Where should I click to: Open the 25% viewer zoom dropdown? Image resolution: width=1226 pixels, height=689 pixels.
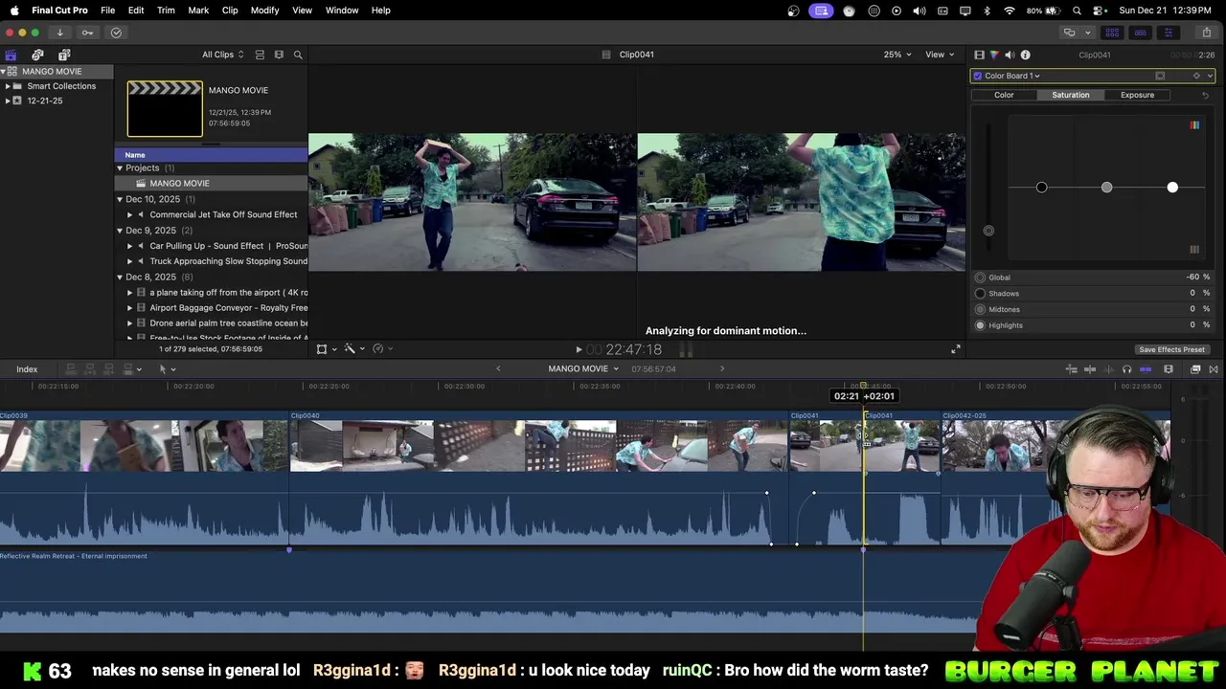(x=897, y=55)
